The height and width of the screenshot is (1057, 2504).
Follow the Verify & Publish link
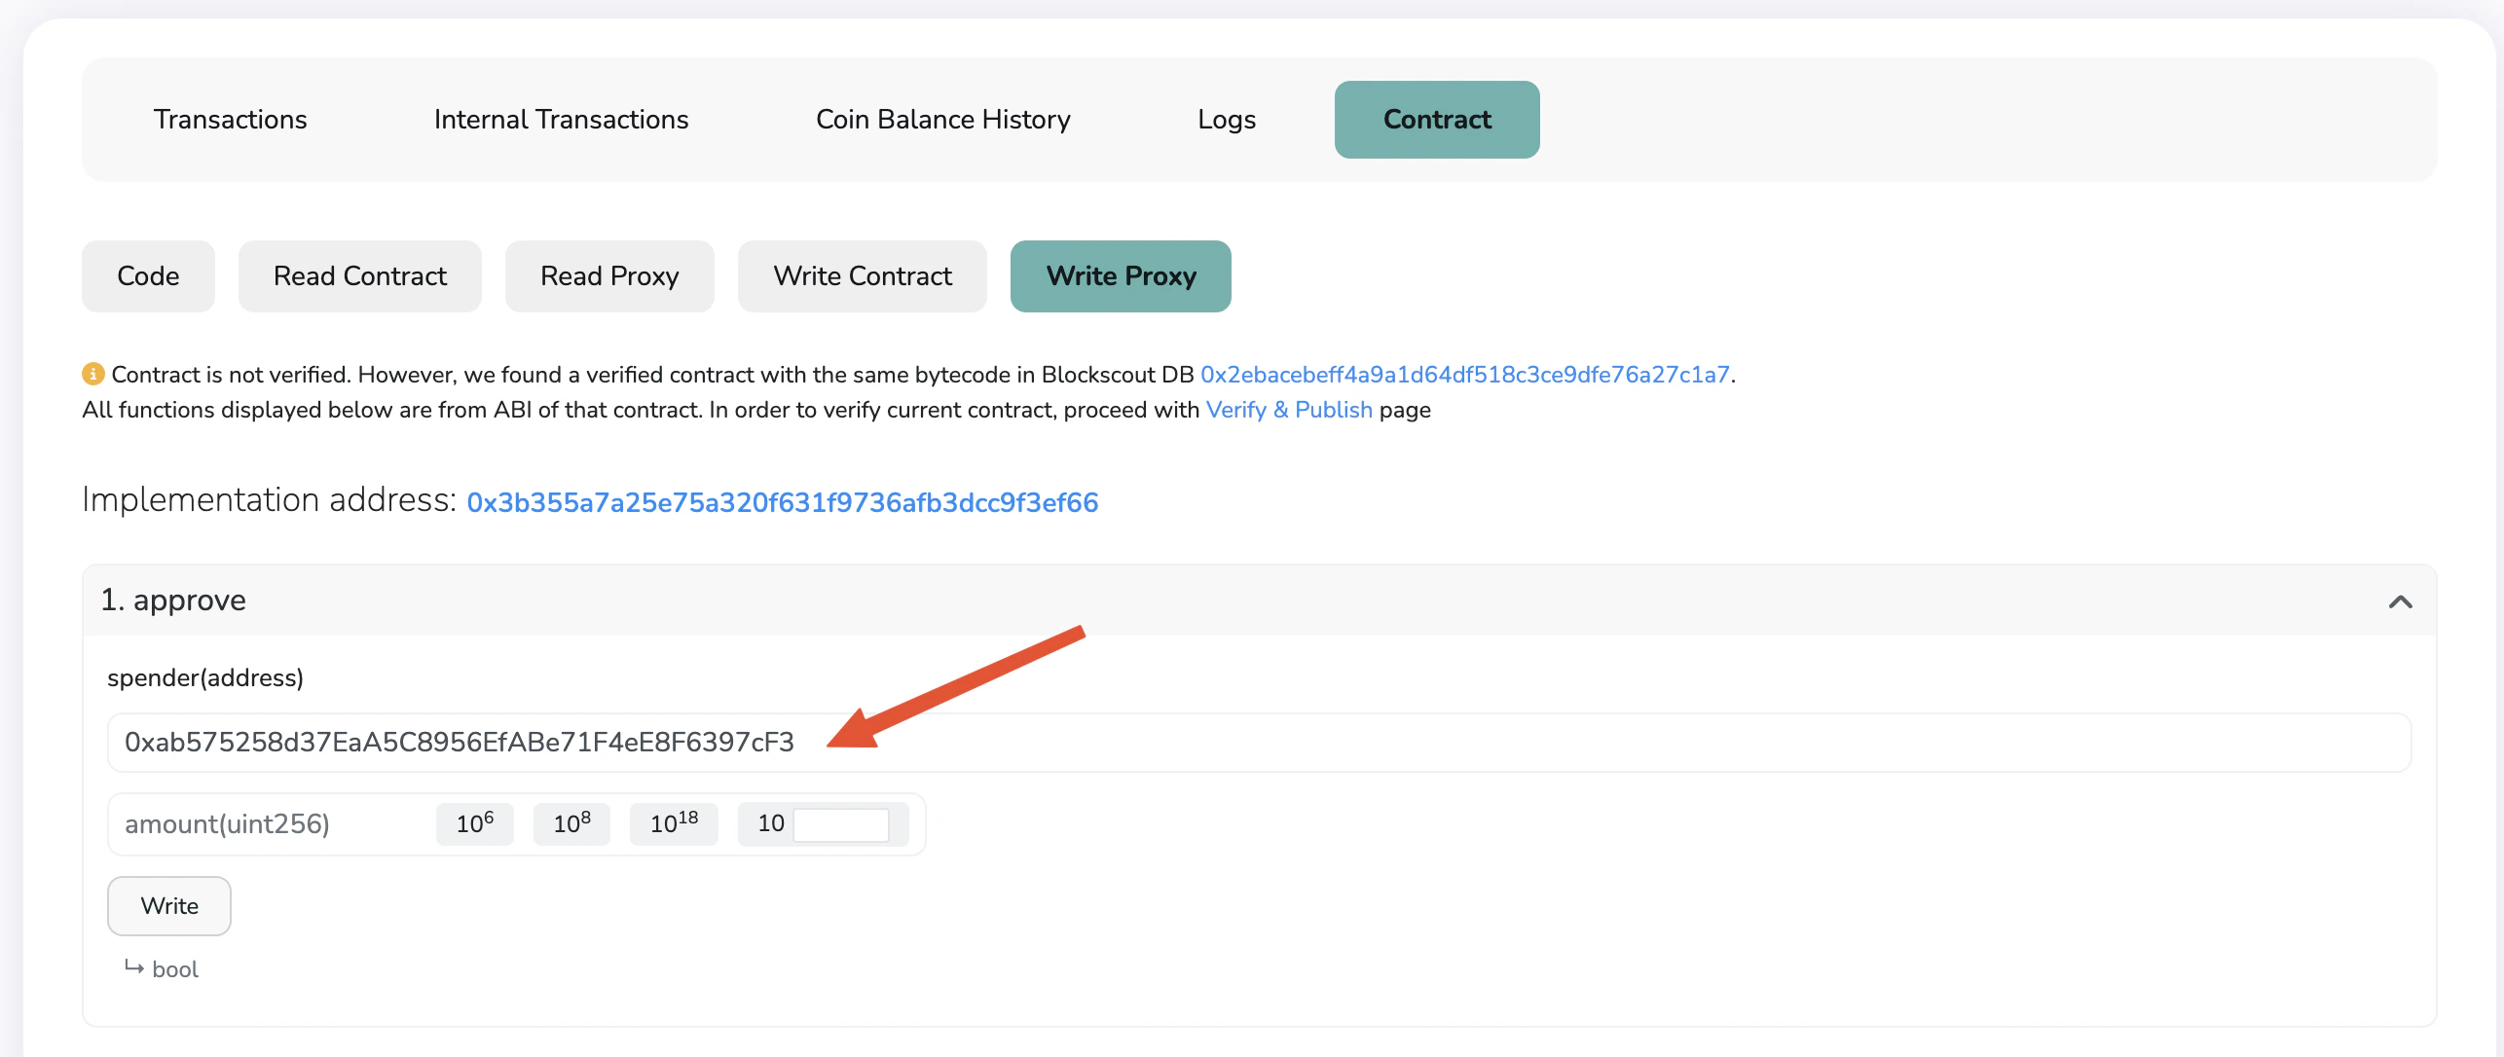click(1289, 409)
